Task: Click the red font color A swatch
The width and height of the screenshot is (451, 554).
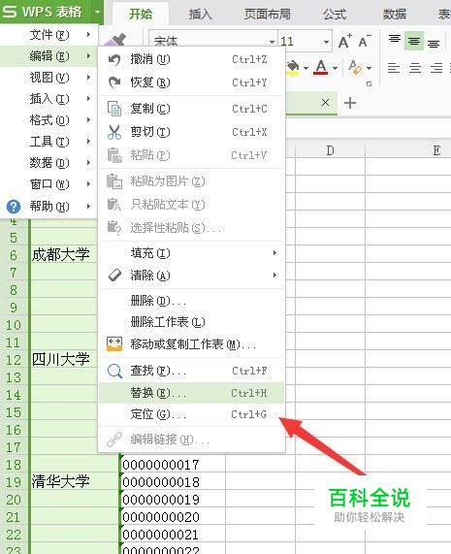Action: click(x=321, y=68)
